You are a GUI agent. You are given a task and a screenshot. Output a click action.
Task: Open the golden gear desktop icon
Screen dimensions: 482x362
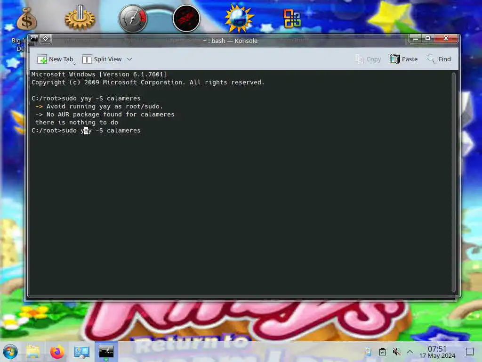click(x=80, y=17)
